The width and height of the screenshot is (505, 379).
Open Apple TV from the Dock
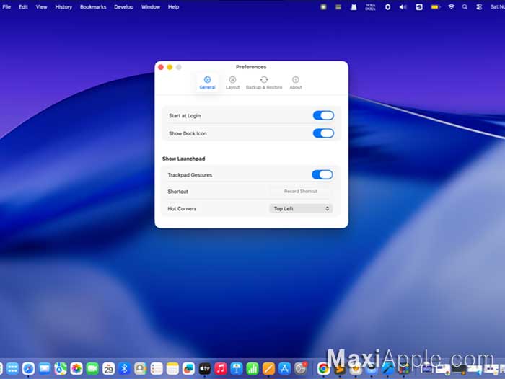click(x=204, y=368)
